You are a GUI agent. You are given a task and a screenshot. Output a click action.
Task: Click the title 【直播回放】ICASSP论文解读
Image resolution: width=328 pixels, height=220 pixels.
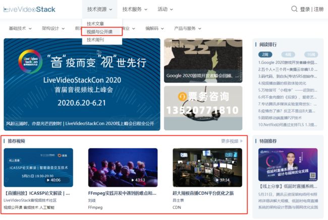[x=37, y=193]
